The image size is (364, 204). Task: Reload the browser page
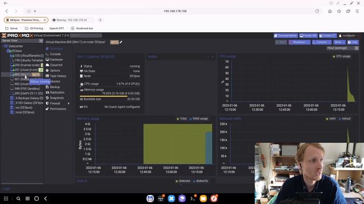[317, 11]
